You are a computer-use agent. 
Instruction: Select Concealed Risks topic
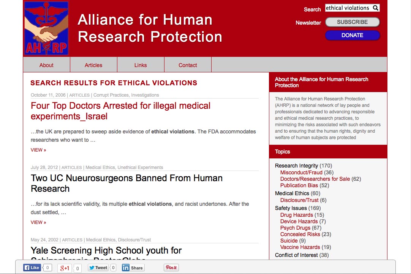[x=300, y=234]
